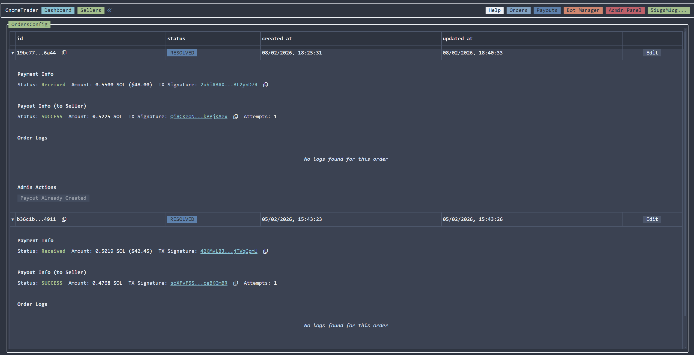The image size is (694, 355).
Task: Click created date 05/02/2026, 15:43:23
Action: [x=292, y=219]
